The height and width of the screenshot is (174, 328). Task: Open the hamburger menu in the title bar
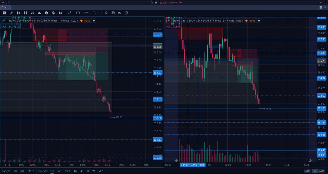(x=3, y=2)
